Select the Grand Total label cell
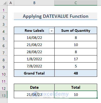 click(34, 73)
